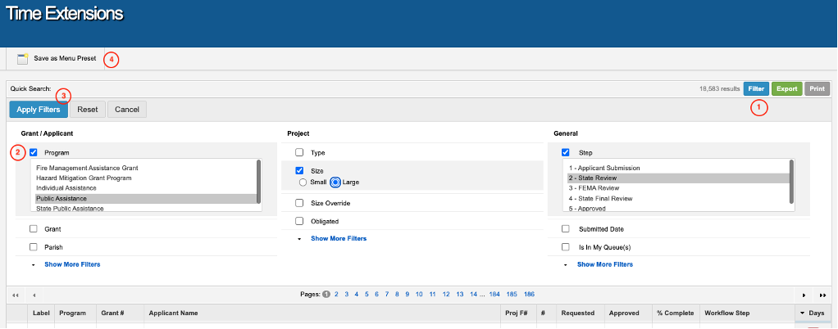
Task: Enable the Type filter checkbox
Action: (299, 152)
